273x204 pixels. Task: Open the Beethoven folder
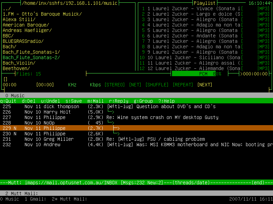click(x=16, y=68)
